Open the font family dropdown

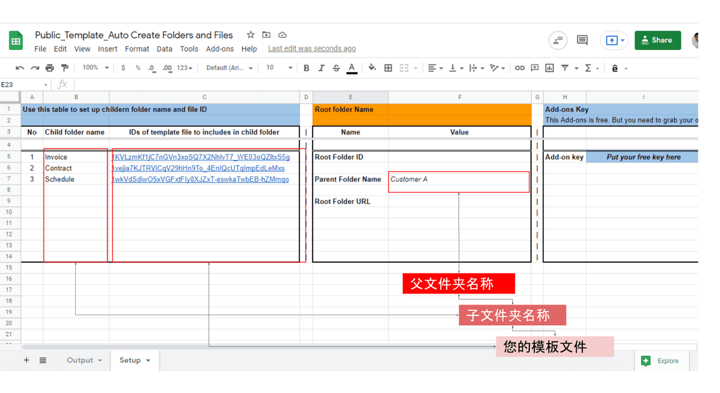(229, 68)
